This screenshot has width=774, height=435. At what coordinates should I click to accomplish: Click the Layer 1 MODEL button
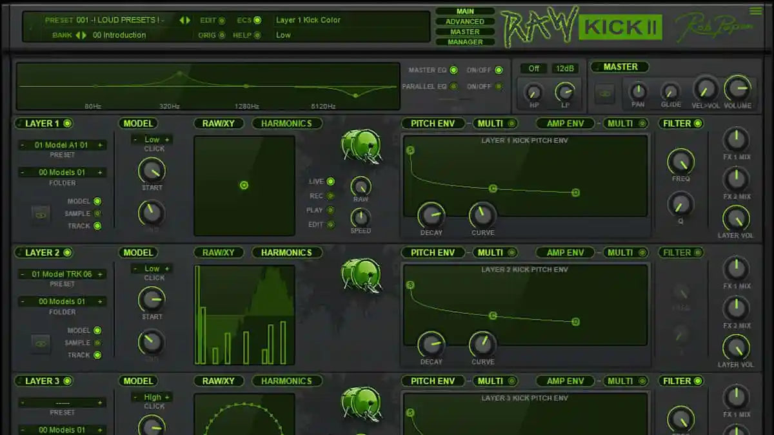138,124
